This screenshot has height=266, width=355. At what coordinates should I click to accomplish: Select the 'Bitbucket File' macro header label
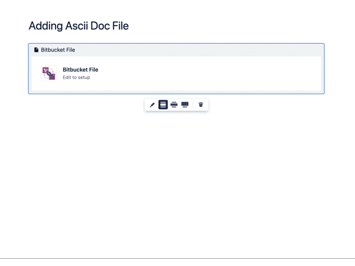tap(58, 50)
